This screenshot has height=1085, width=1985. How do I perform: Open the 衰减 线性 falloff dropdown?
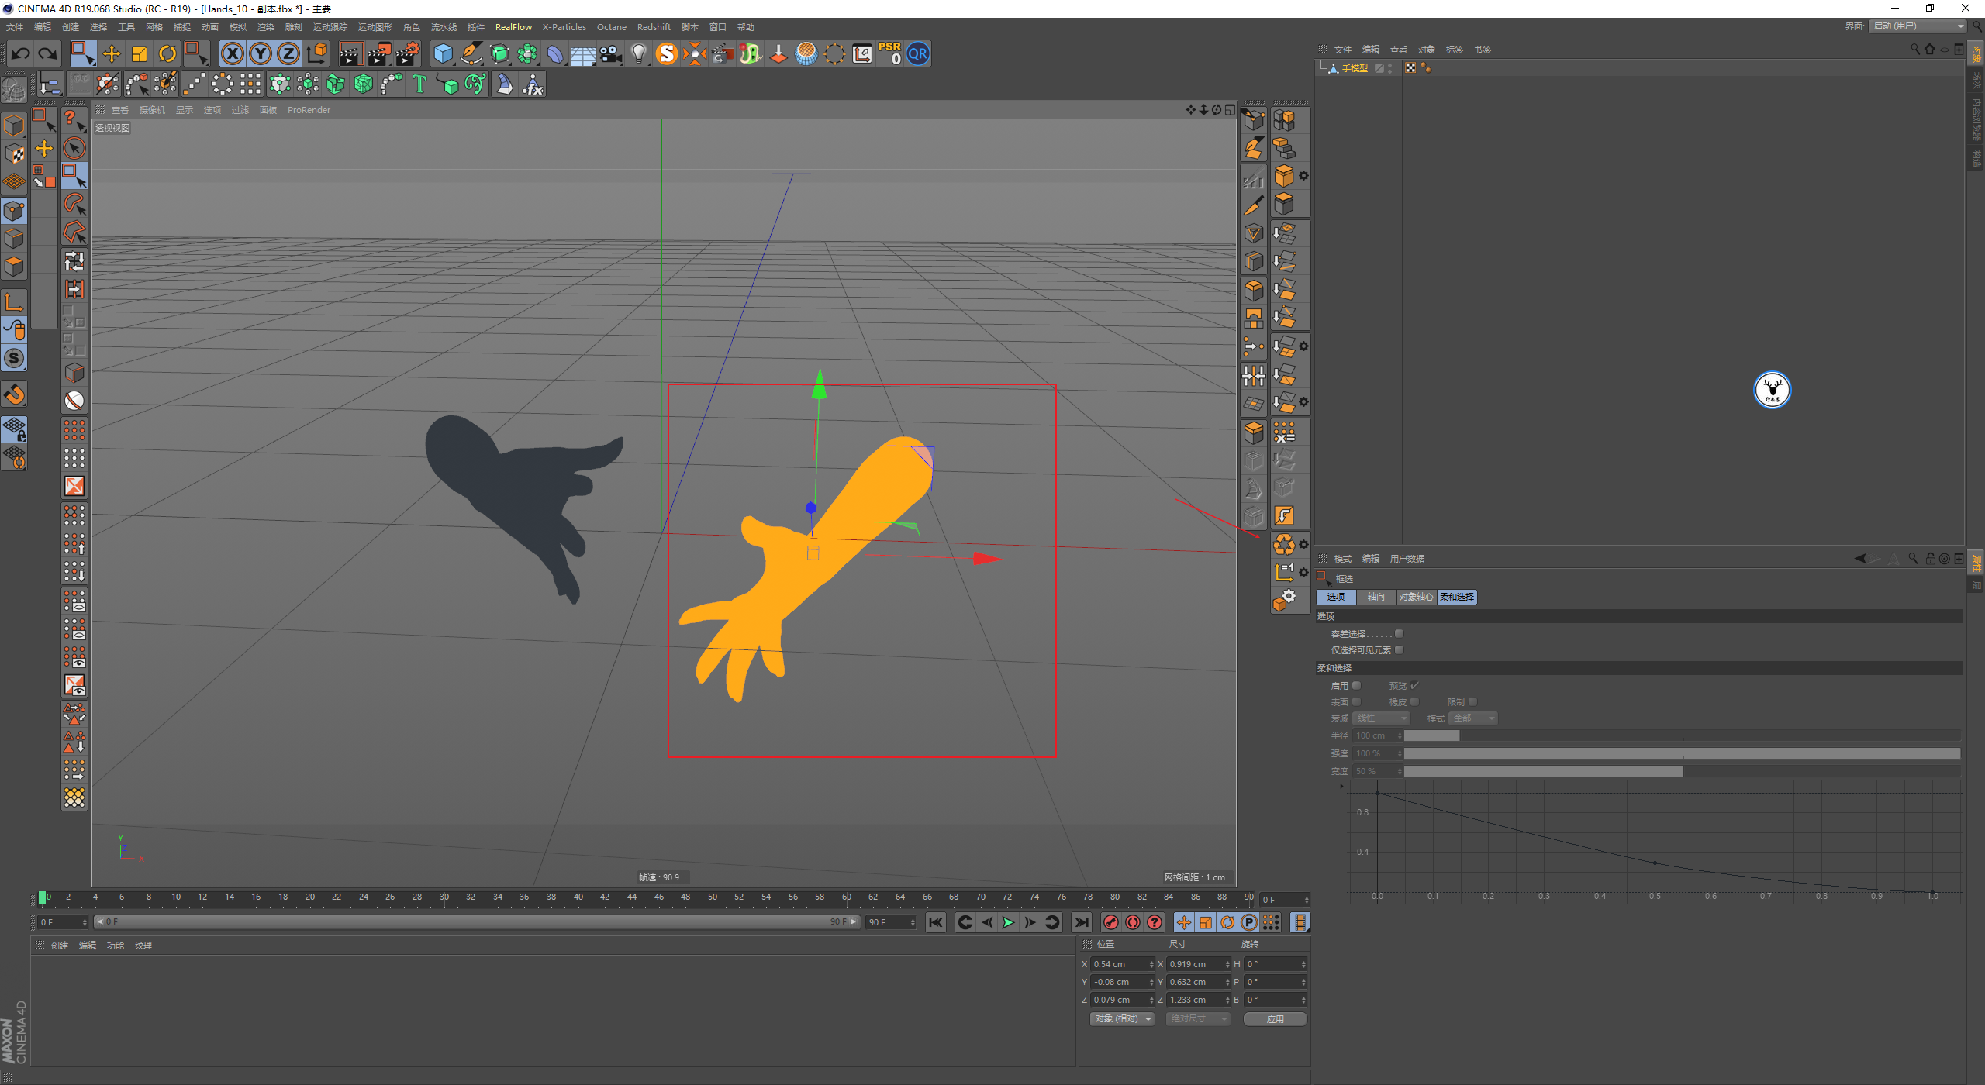(x=1381, y=718)
